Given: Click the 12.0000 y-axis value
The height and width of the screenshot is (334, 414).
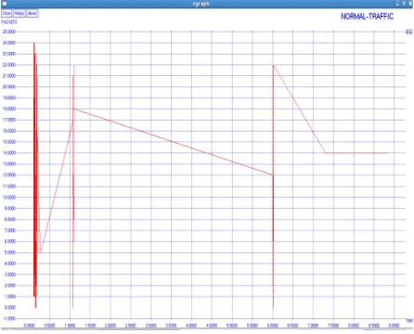Looking at the screenshot, I should pos(9,175).
